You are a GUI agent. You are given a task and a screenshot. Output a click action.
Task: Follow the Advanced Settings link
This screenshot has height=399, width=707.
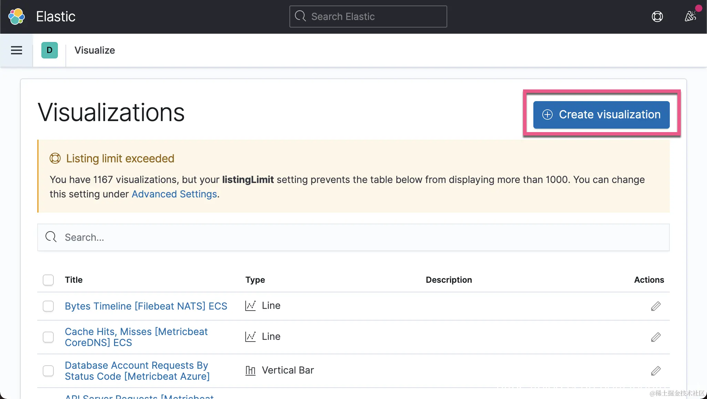tap(174, 194)
